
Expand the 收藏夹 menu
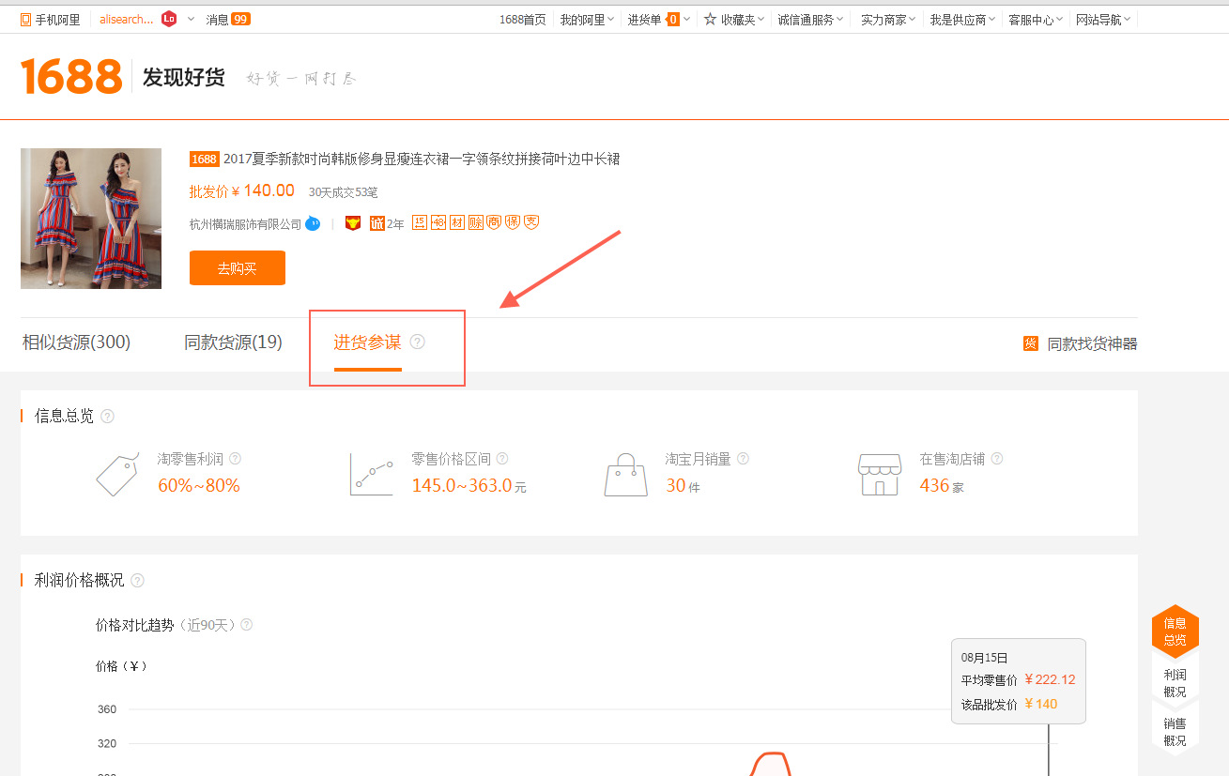pyautogui.click(x=734, y=19)
